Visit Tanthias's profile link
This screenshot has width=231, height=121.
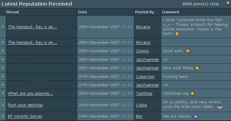coord(144,93)
